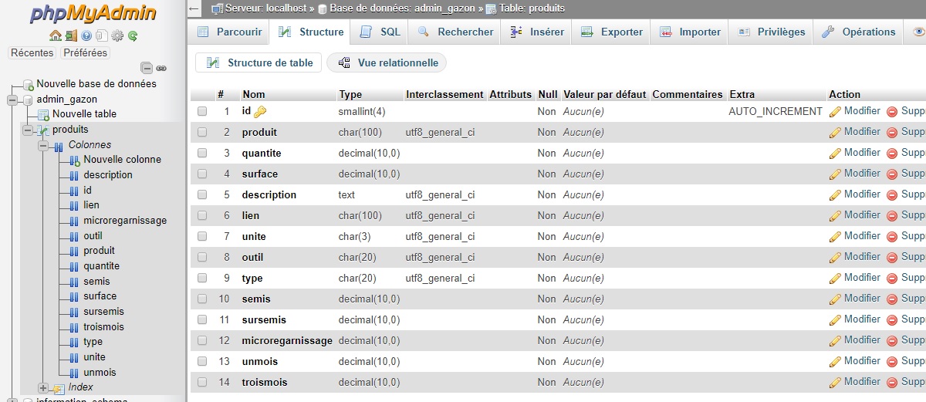
Task: Open the Rechercher tab
Action: (x=455, y=32)
